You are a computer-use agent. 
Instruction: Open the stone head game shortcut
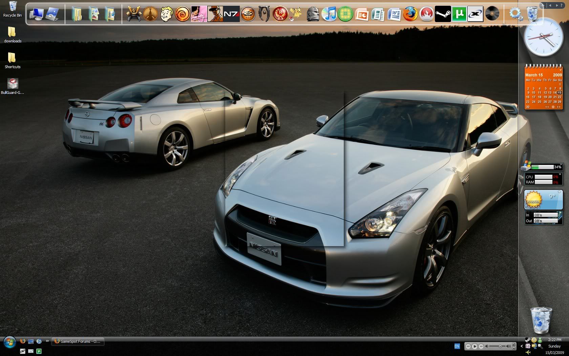[x=313, y=14]
